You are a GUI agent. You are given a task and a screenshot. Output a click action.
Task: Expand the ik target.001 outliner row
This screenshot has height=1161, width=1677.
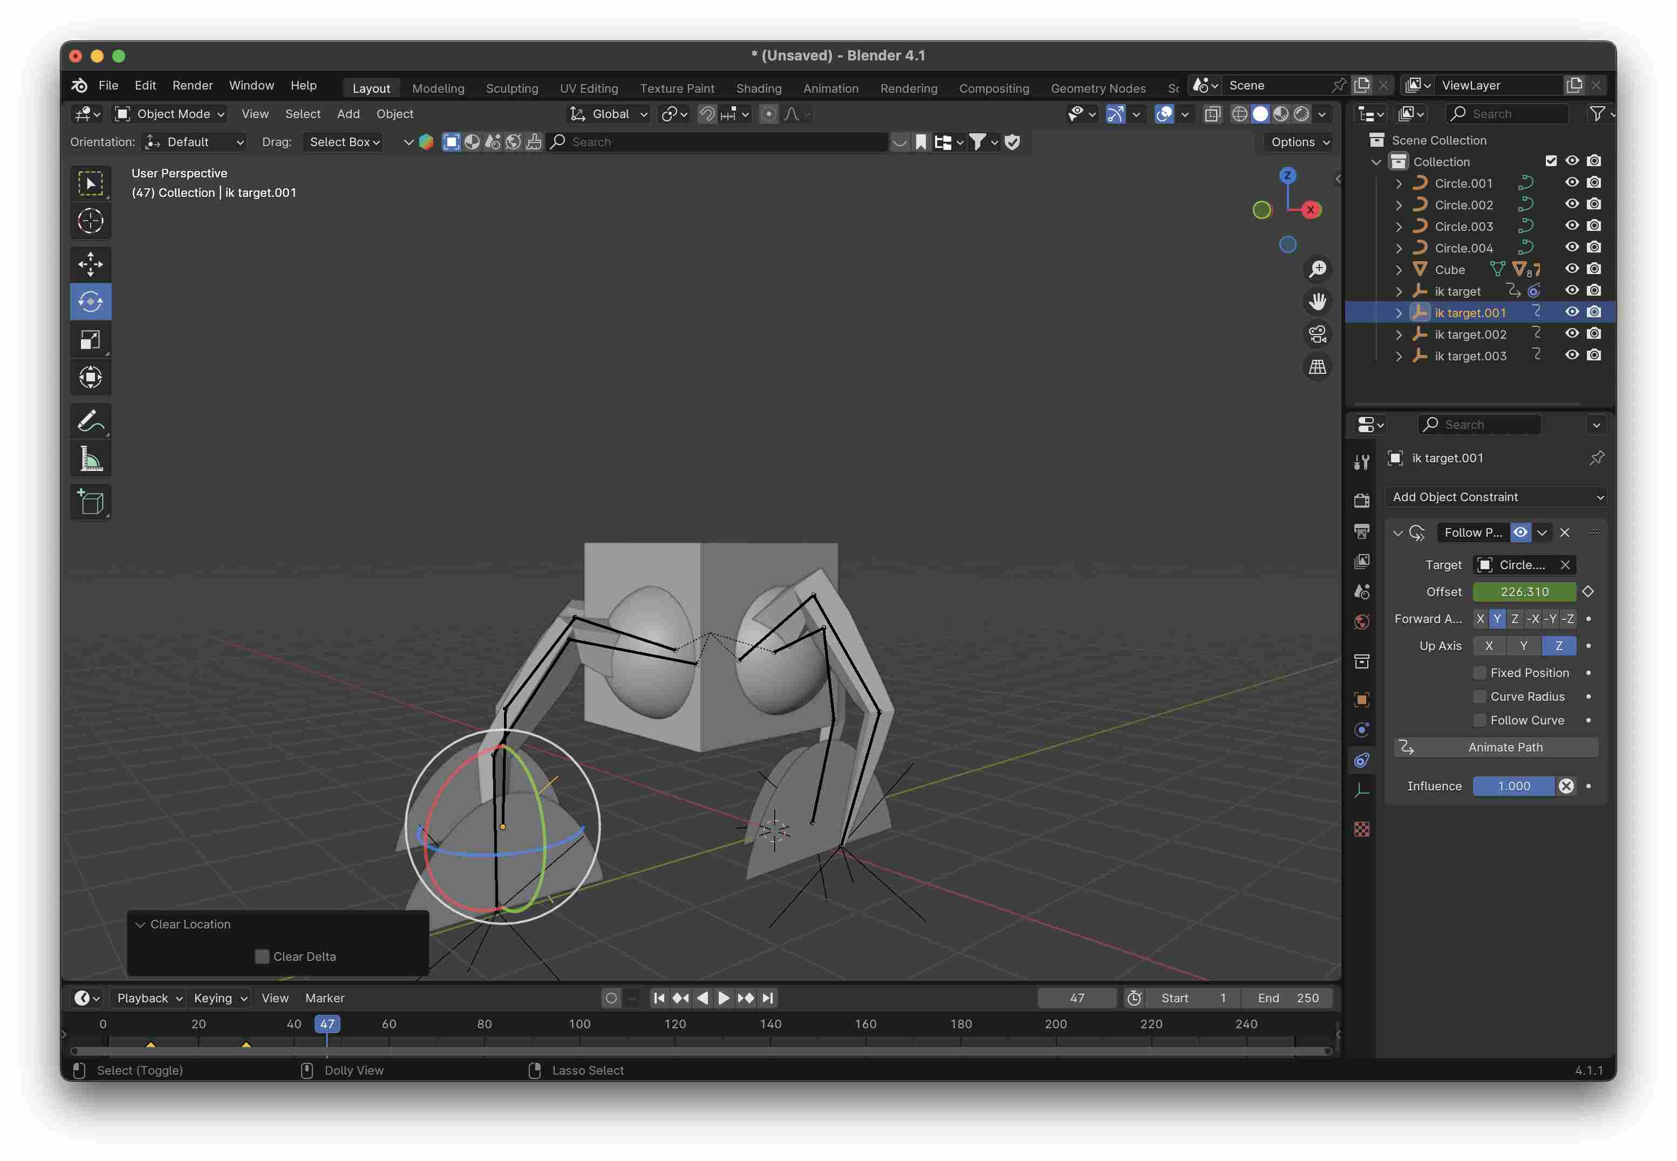(1399, 313)
